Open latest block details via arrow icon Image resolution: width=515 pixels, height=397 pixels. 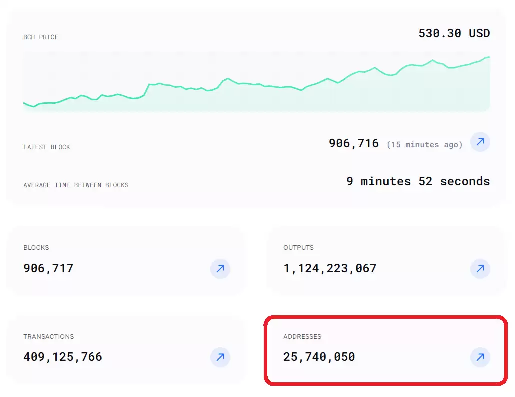(480, 142)
